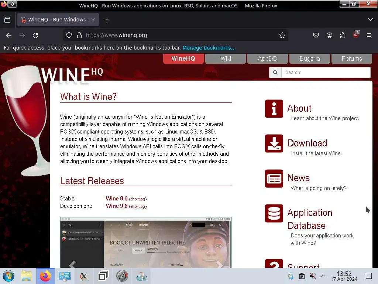Open the About heading link
This screenshot has height=284, width=378.
pos(299,108)
